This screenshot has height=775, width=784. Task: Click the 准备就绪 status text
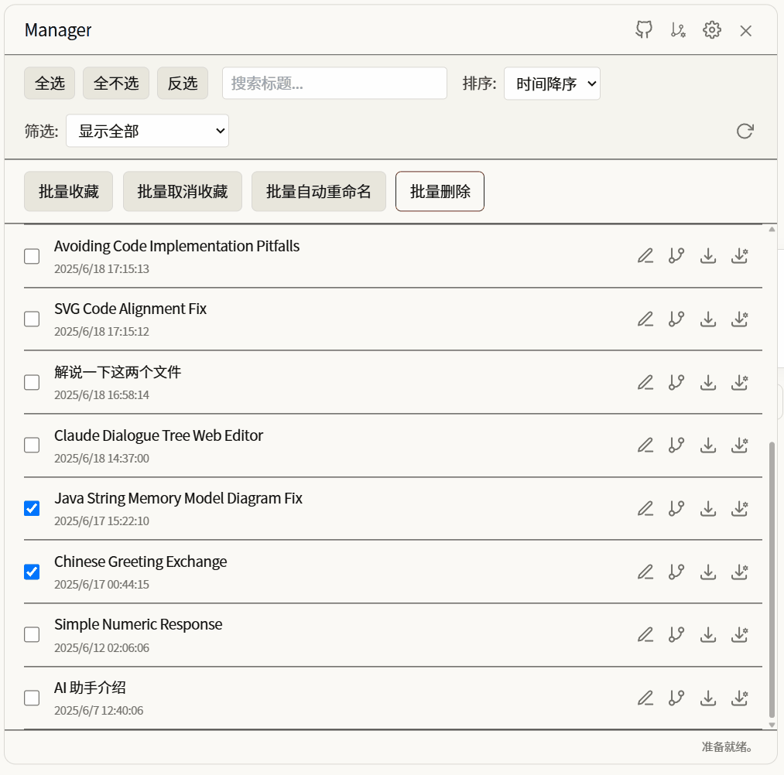pyautogui.click(x=727, y=747)
